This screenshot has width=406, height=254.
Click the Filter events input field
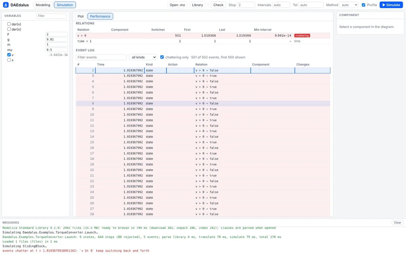click(x=101, y=57)
